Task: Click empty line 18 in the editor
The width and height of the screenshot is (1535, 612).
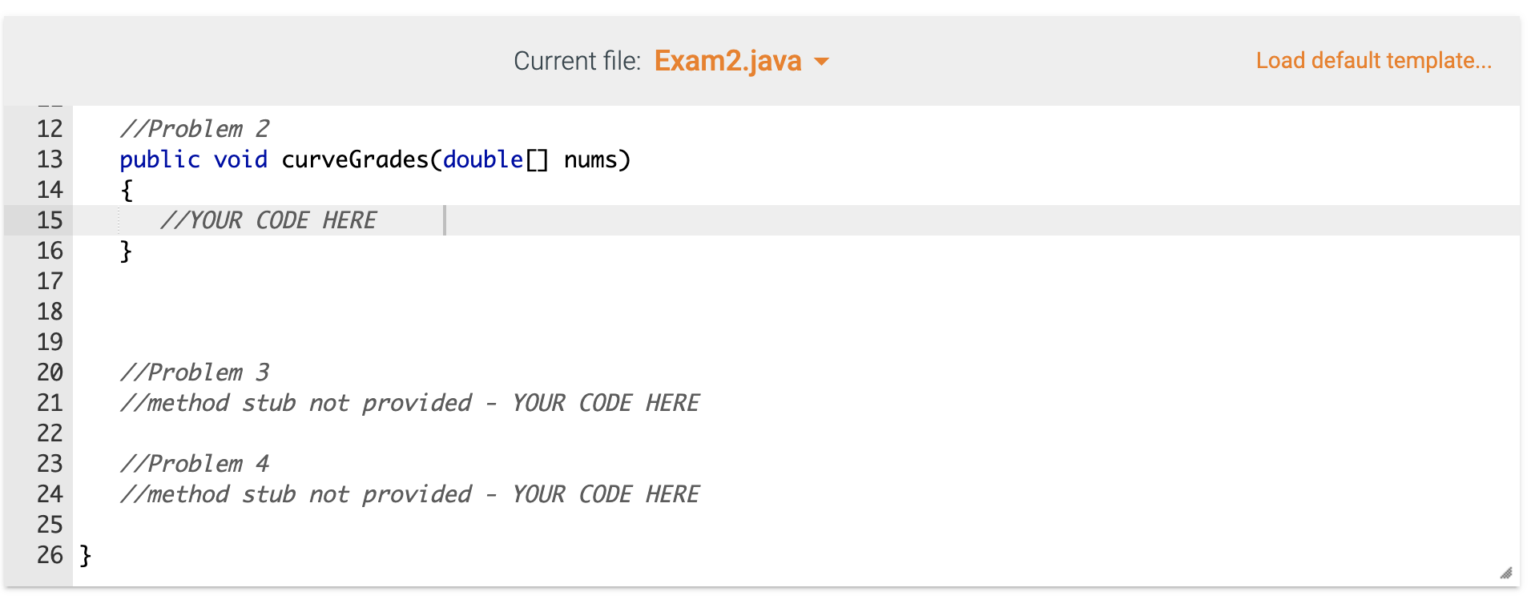Action: (320, 311)
